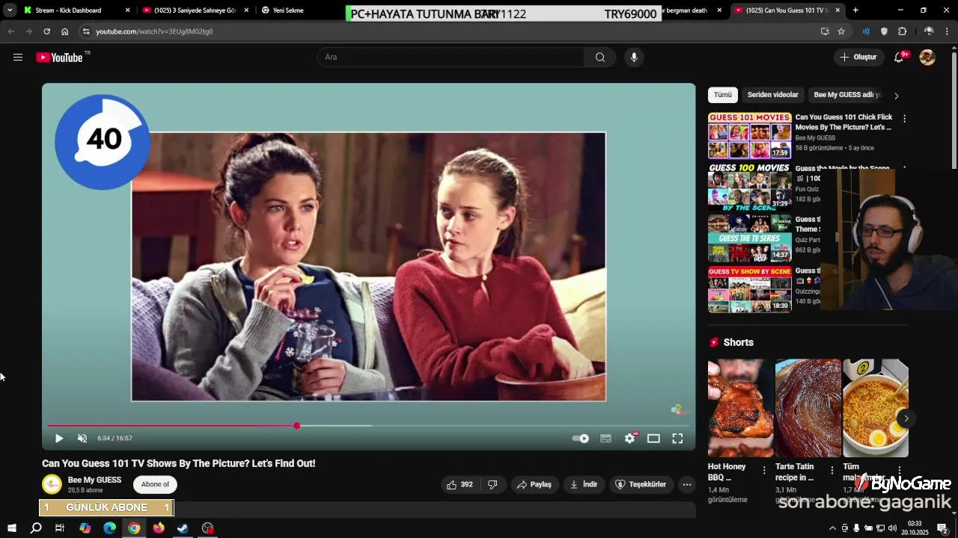Switch to the Yeni Sekme tab
958x538 pixels.
[x=299, y=10]
